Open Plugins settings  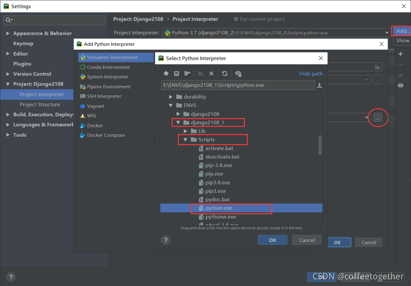pos(22,64)
